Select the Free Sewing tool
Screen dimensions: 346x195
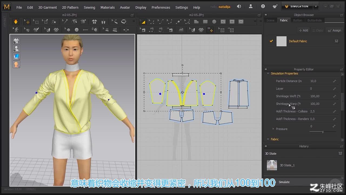tap(161, 30)
